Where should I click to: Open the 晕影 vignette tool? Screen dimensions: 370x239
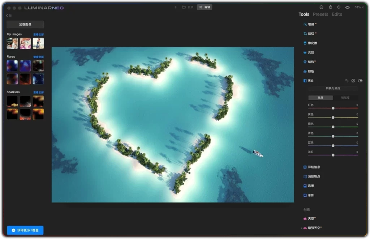[311, 195]
